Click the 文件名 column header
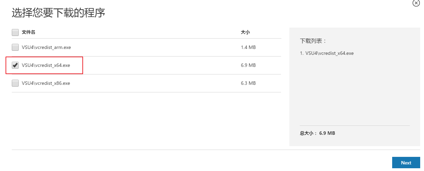 pos(28,32)
